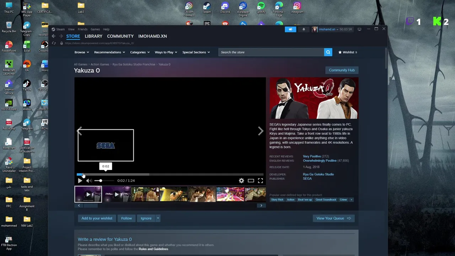
Task: Open Ubisoft Connect desktop shortcut
Action: pyautogui.click(x=189, y=9)
